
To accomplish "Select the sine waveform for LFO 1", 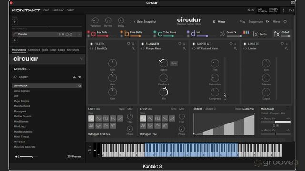I will [x=91, y=118].
